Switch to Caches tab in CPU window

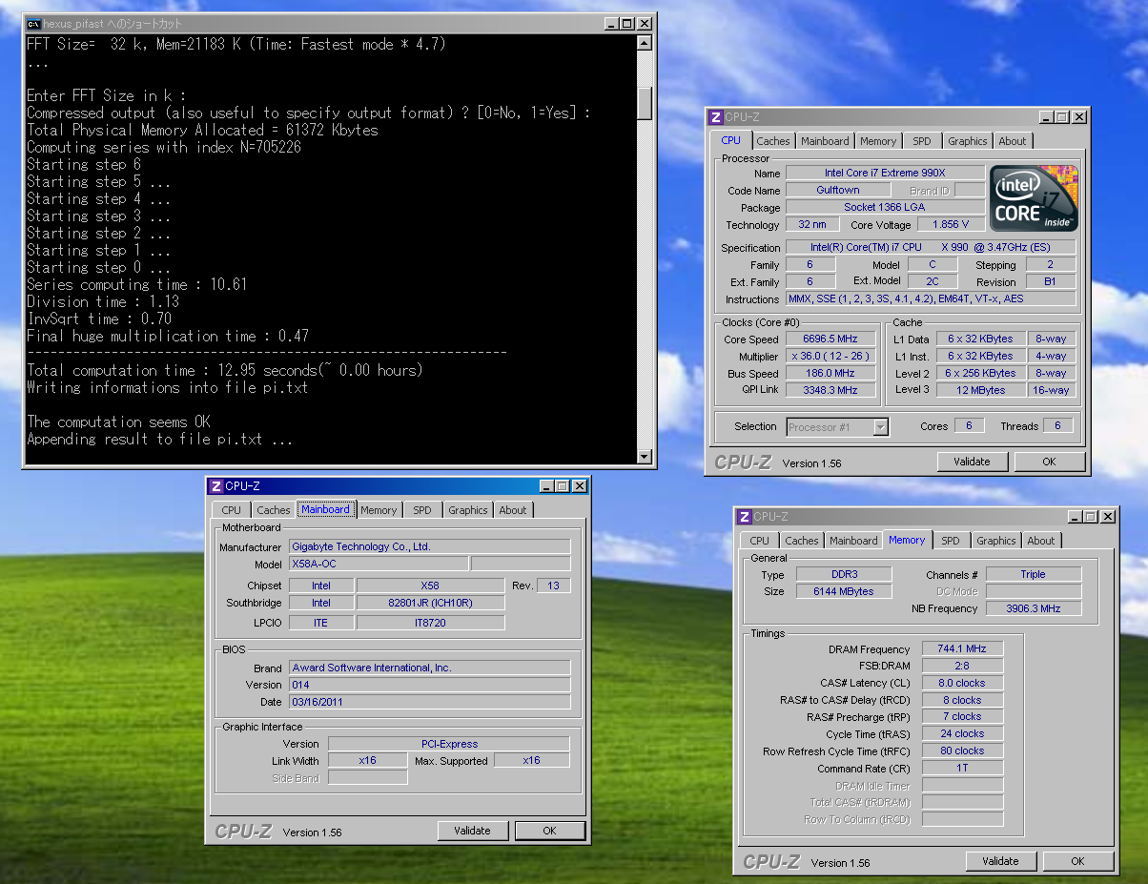(773, 141)
